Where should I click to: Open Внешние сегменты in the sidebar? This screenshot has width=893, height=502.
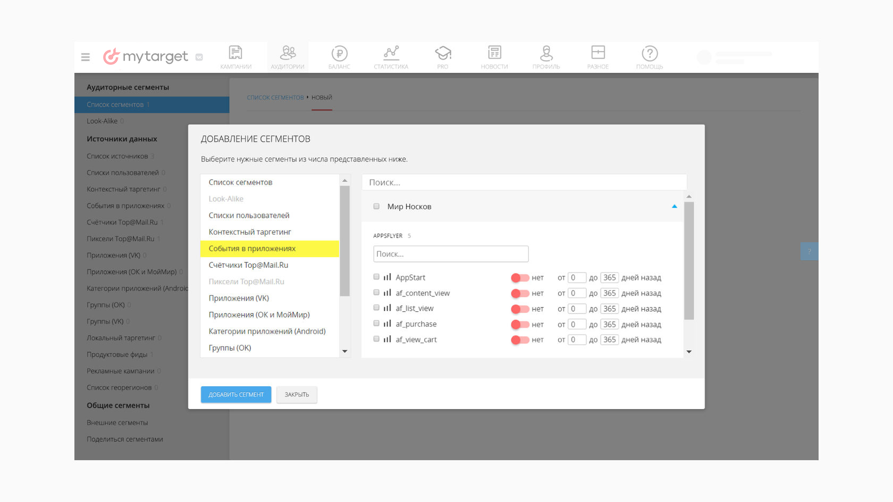point(117,423)
